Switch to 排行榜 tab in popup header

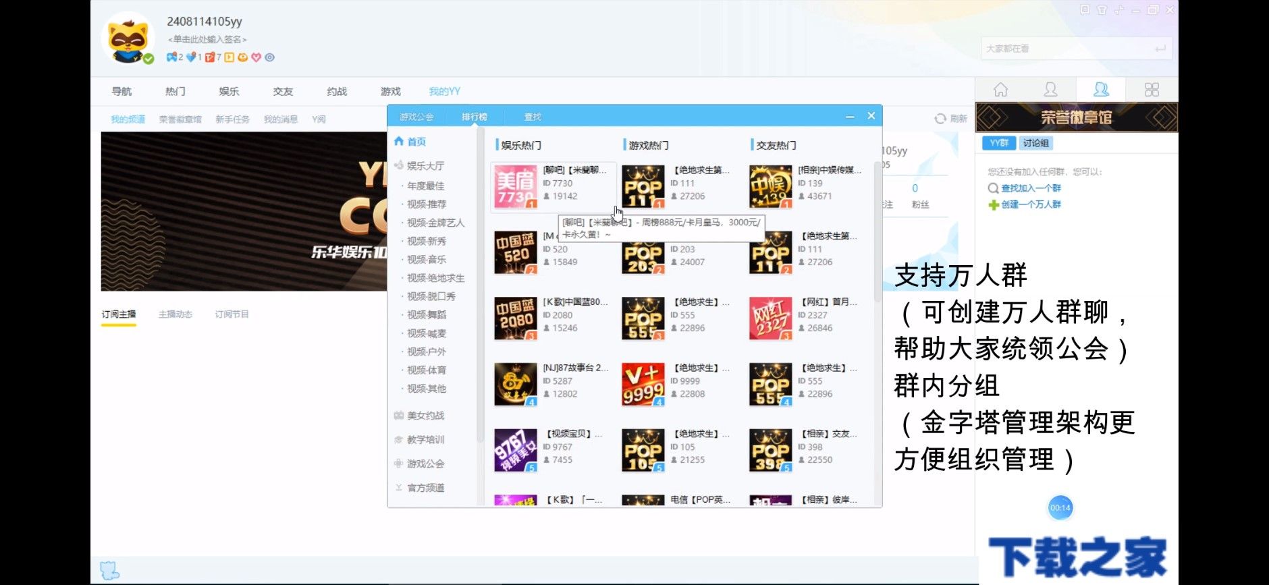tap(475, 117)
